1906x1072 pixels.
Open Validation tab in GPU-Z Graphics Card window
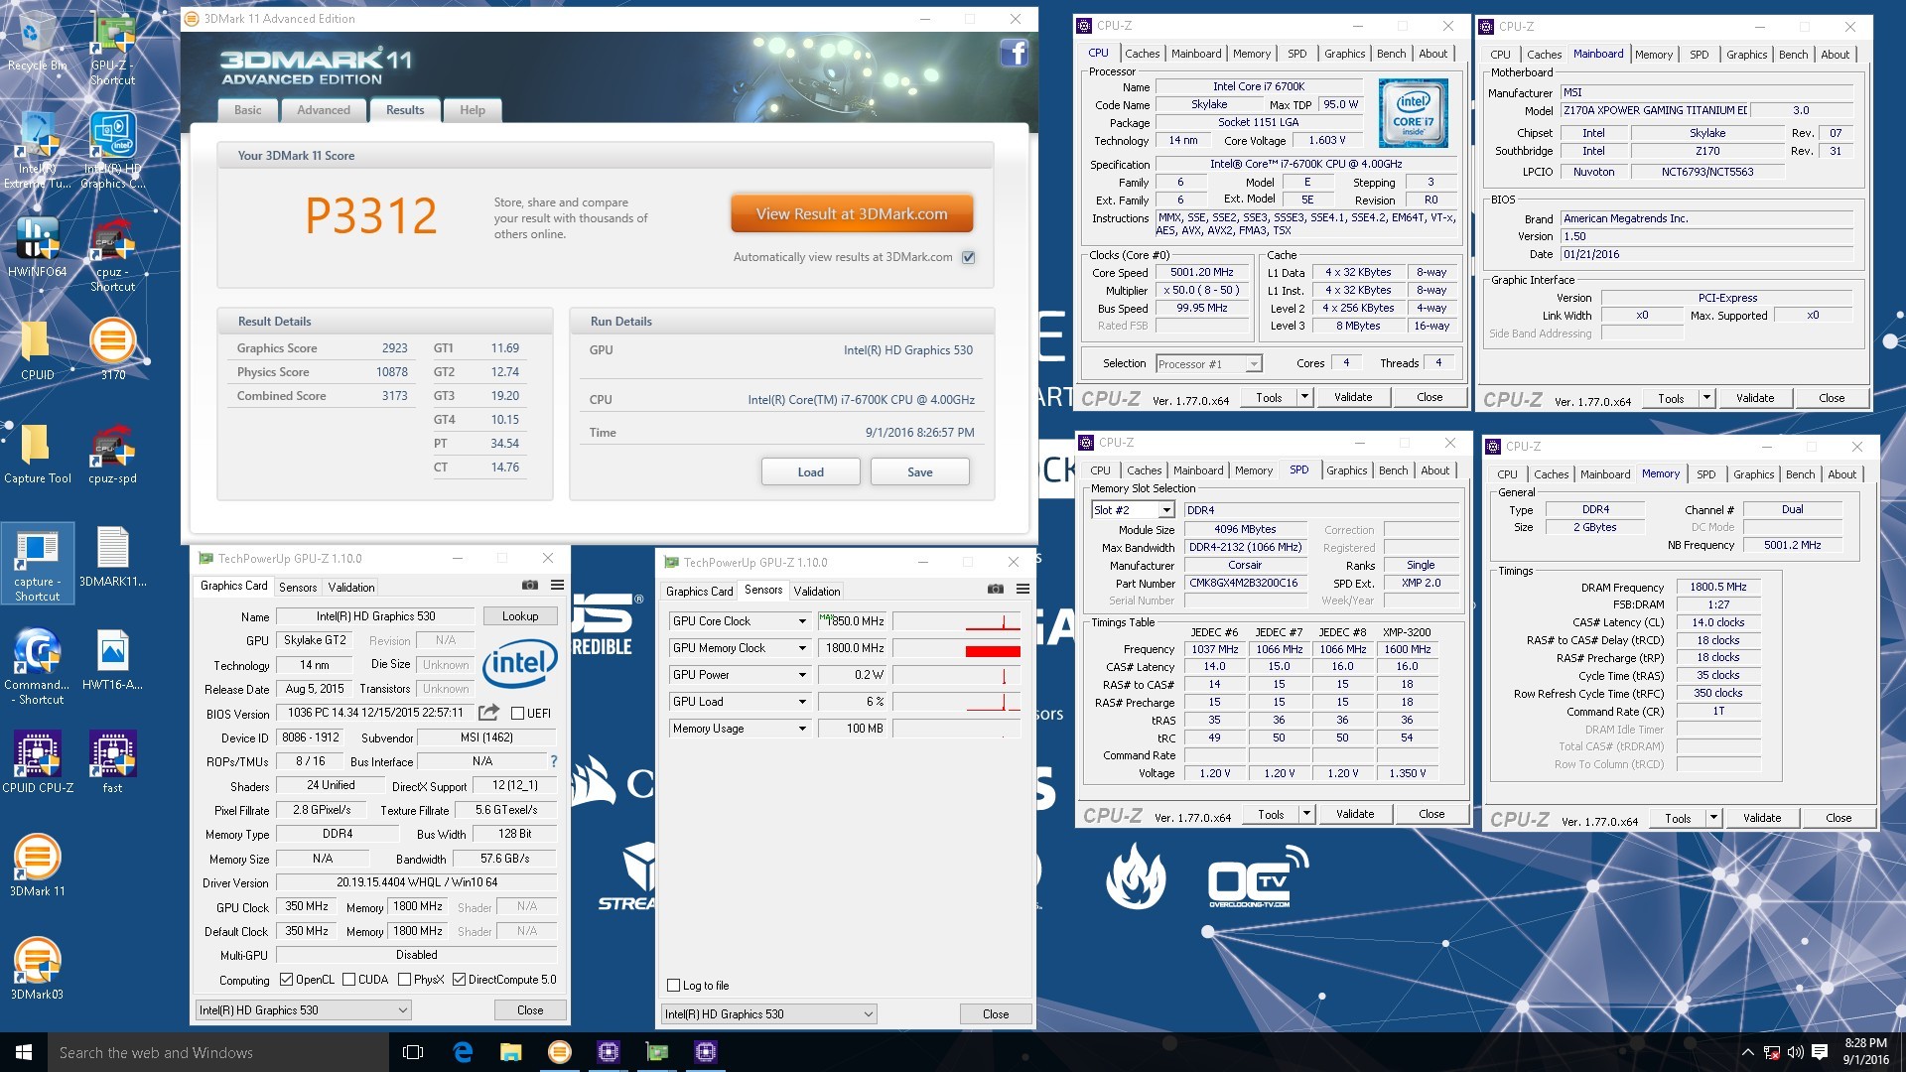tap(351, 588)
